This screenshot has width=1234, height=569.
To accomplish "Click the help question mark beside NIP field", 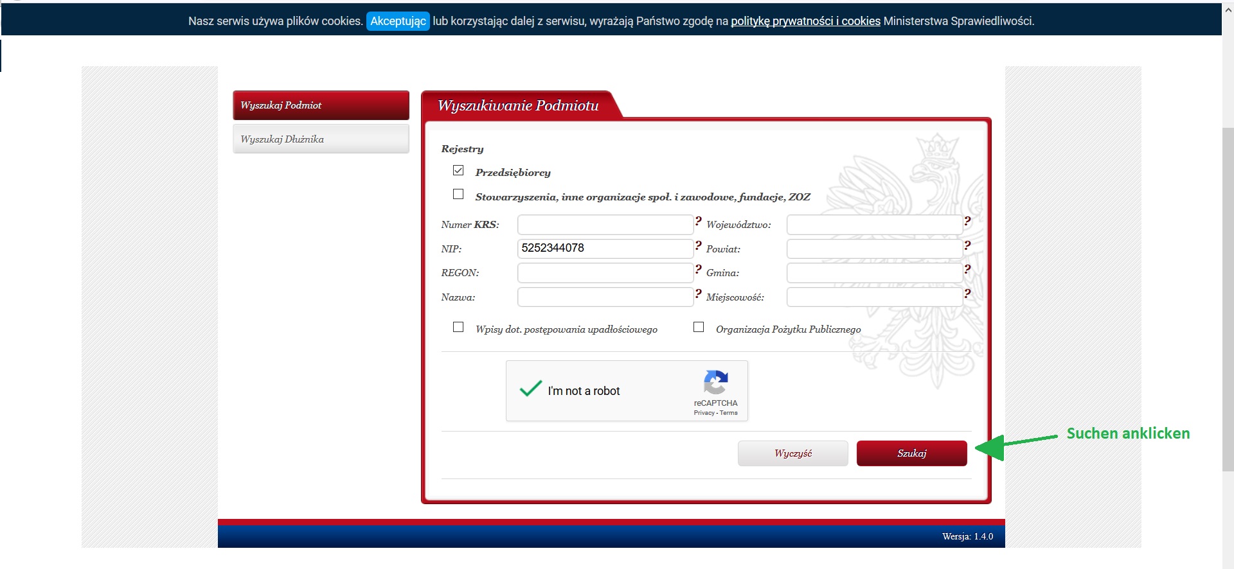I will [x=698, y=245].
